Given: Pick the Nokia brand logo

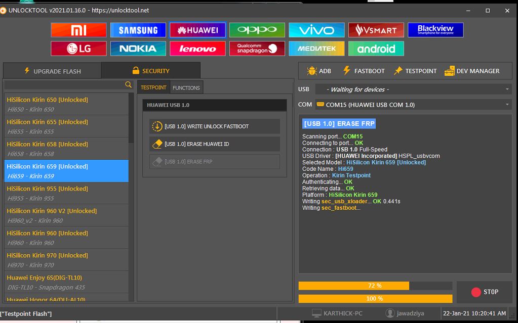Looking at the screenshot, I should (x=138, y=49).
